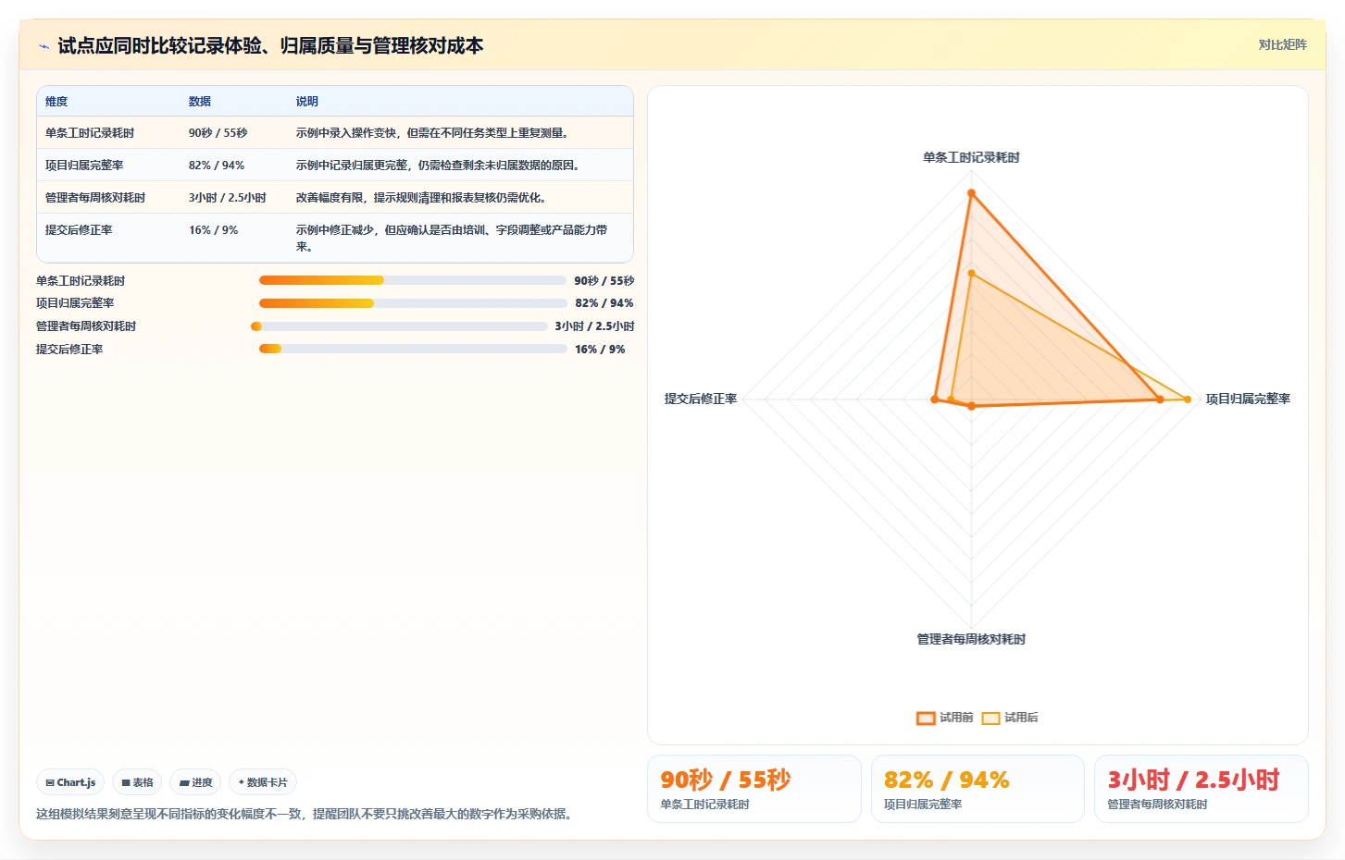The image size is (1345, 860).
Task: Click the 90秒 / 55秒 data card
Action: click(754, 789)
